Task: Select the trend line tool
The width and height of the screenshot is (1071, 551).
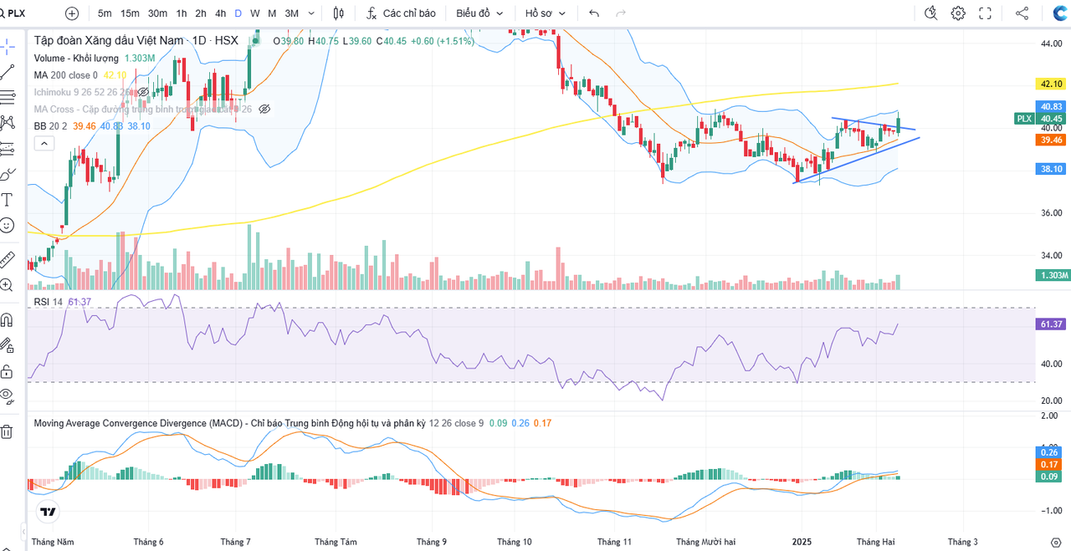Action: [7, 71]
